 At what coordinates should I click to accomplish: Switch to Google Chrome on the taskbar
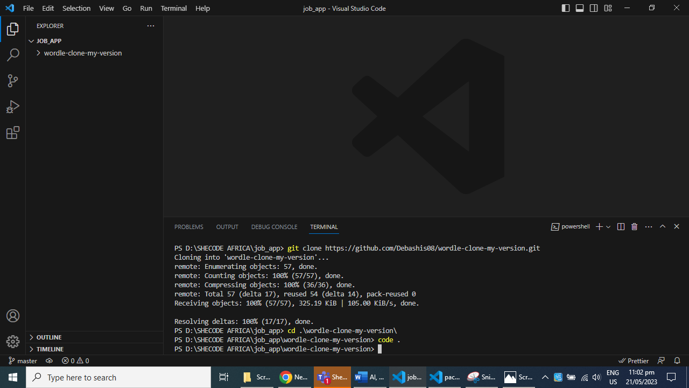294,377
